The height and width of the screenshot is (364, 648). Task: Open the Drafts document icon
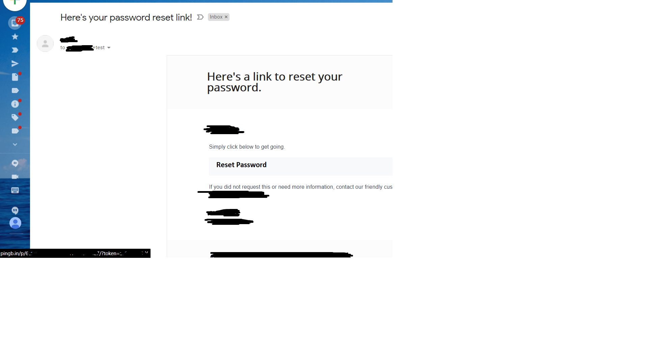[x=15, y=77]
